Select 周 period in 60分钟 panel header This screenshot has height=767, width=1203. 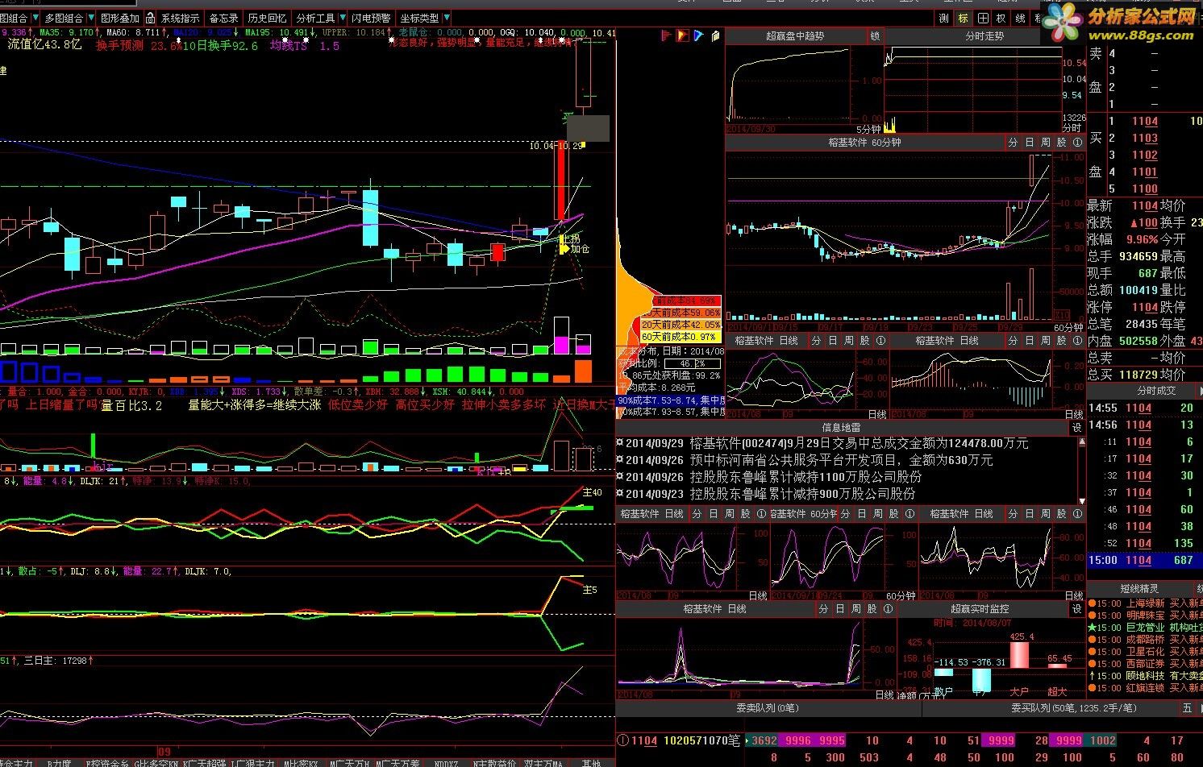pyautogui.click(x=1046, y=143)
